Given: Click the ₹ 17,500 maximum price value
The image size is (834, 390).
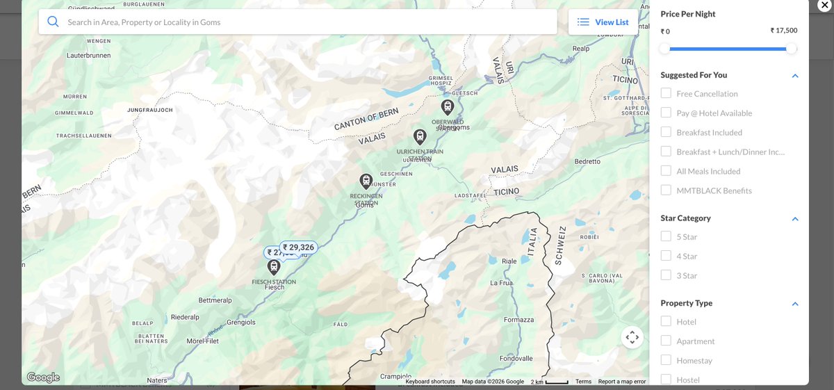Looking at the screenshot, I should coord(784,31).
